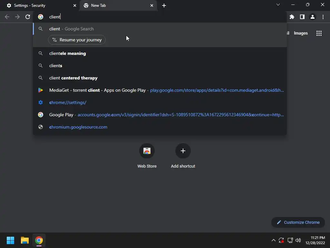This screenshot has width=330, height=248.
Task: Open the Windows Start menu
Action: (x=11, y=240)
